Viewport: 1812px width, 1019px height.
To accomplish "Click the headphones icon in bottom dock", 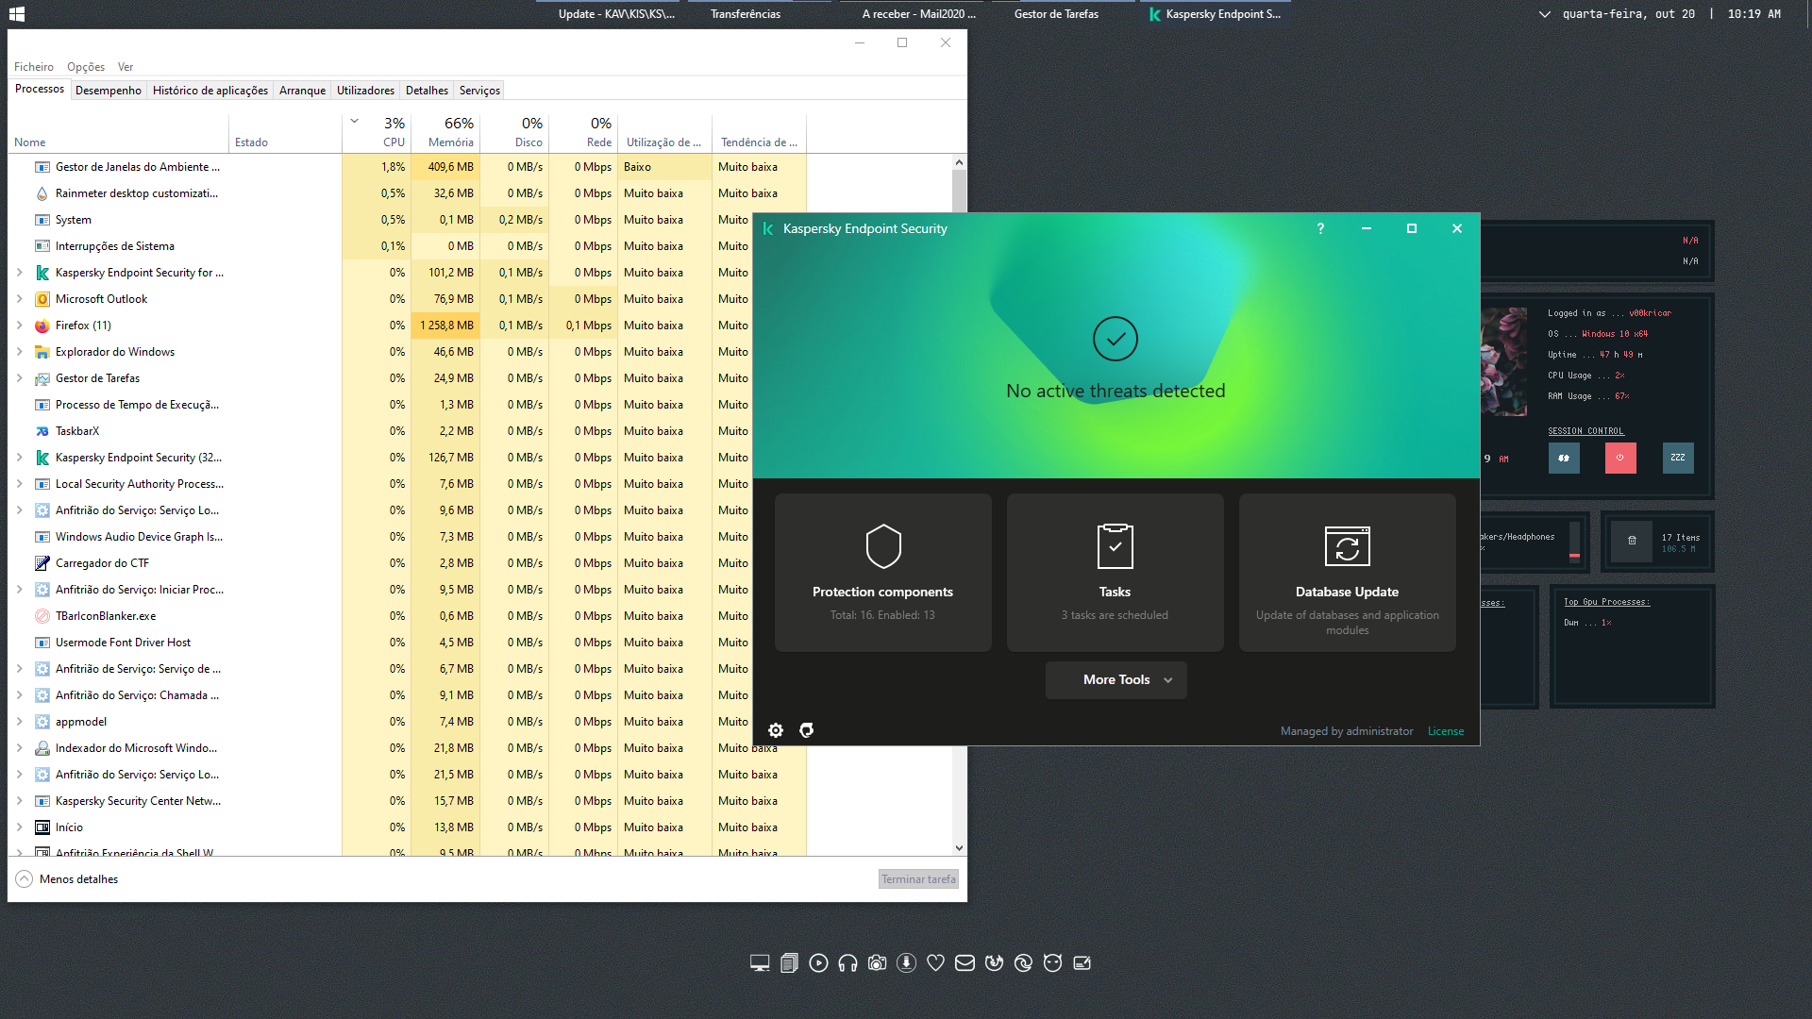I will pyautogui.click(x=847, y=963).
